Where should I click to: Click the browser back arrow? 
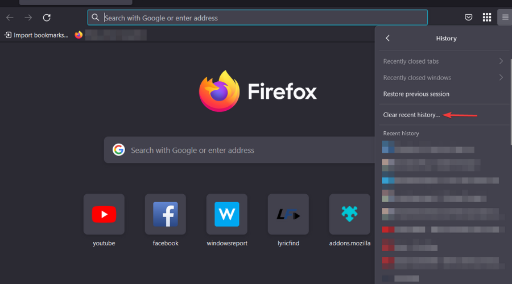(10, 18)
